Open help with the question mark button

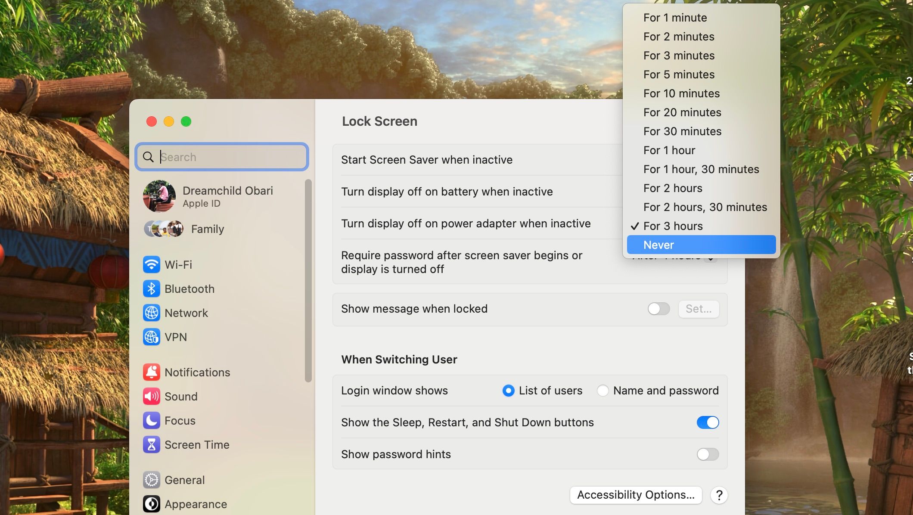coord(719,495)
